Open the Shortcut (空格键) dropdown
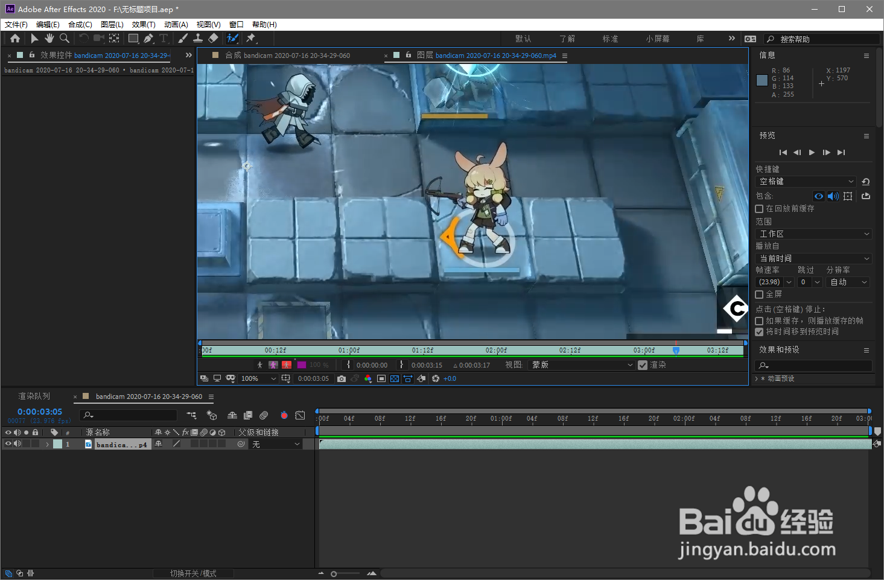Viewport: 884px width, 580px height. [x=806, y=182]
